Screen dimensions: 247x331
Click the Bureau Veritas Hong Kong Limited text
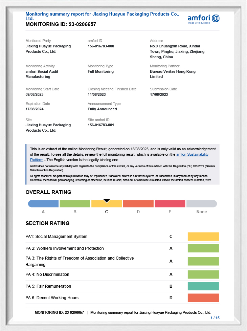[173, 74]
